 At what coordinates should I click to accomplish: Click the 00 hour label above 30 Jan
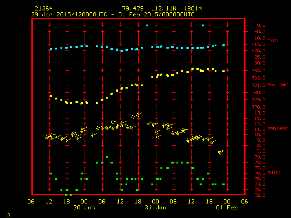pos(84,202)
